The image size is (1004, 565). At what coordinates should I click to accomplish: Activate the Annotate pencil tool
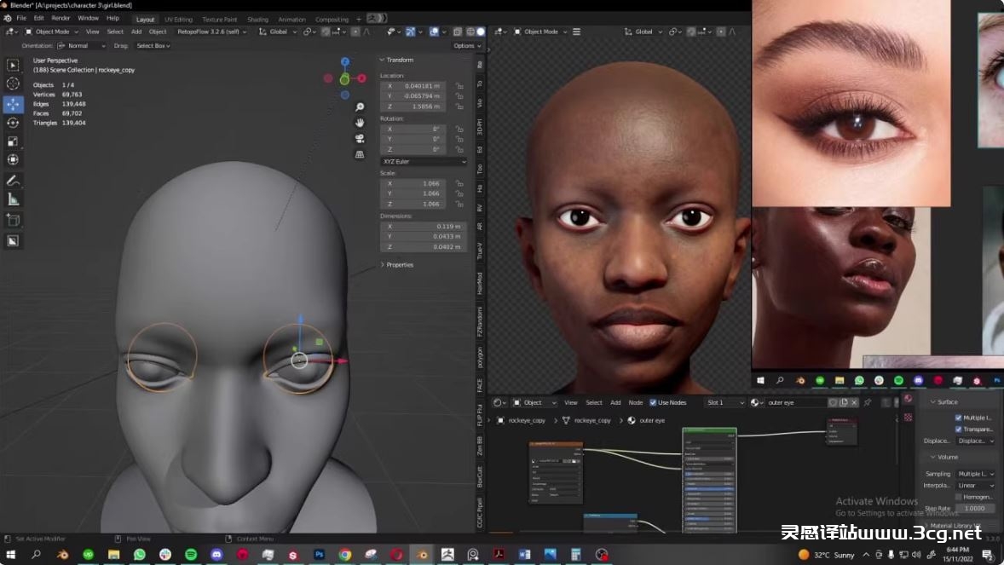click(13, 181)
